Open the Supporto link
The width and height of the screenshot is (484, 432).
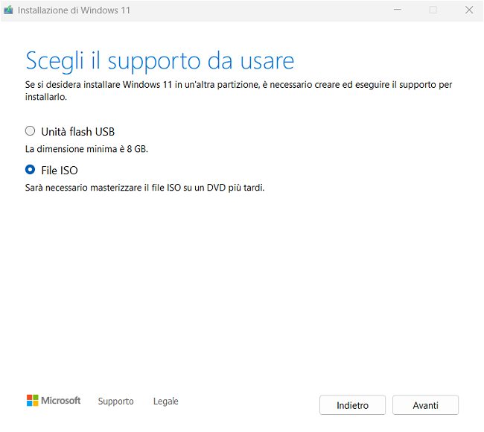pos(115,401)
